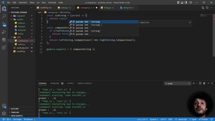Change Spaces: 2 indentation setting
This screenshot has height=121, width=215.
pyautogui.click(x=154, y=119)
